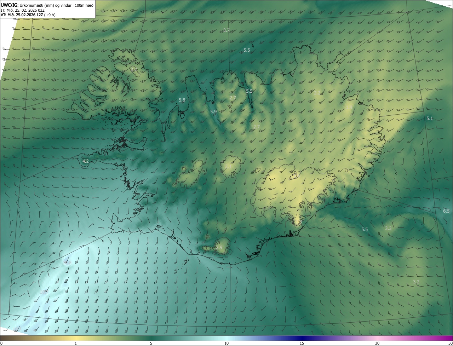The width and height of the screenshot is (453, 346).
Task: Click the colorbar tick label '10'
Action: pyautogui.click(x=226, y=343)
